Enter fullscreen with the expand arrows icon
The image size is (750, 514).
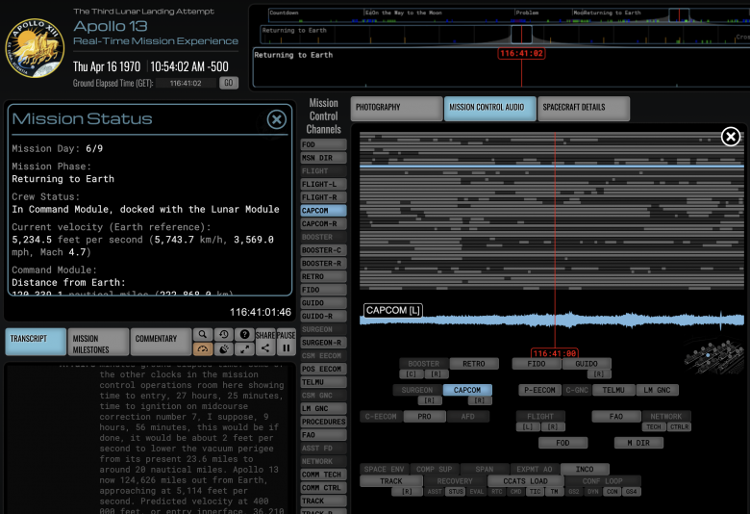pyautogui.click(x=244, y=348)
